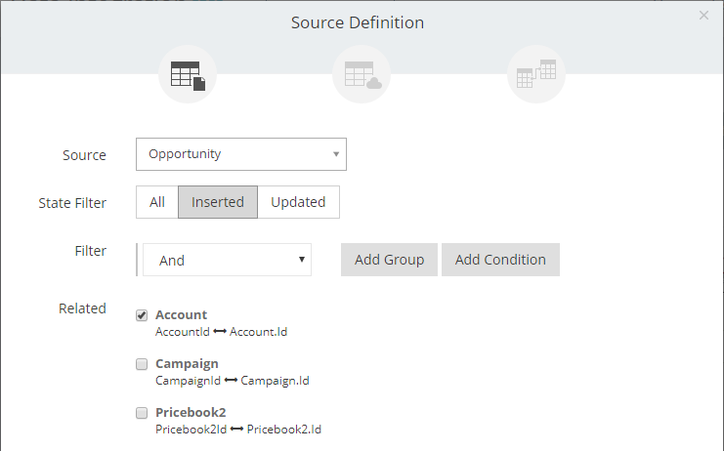Select the Inserted state filter

[218, 202]
